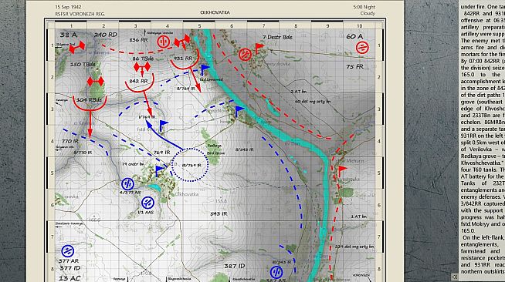
Task: Select the red diamond unit marker below 150 TBde
Action: (x=96, y=82)
